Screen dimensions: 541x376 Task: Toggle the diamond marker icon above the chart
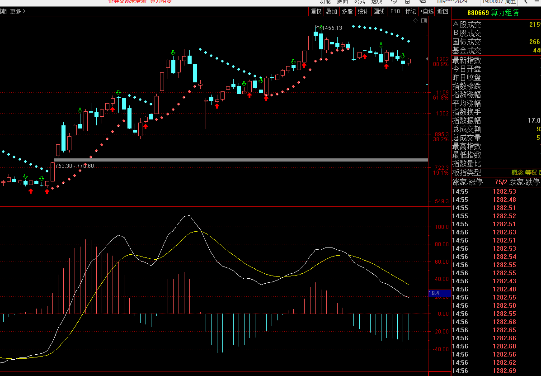[415, 21]
